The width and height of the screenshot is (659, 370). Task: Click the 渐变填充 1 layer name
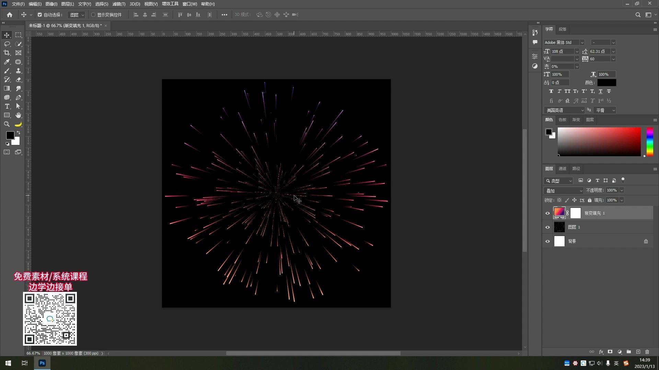pyautogui.click(x=594, y=213)
